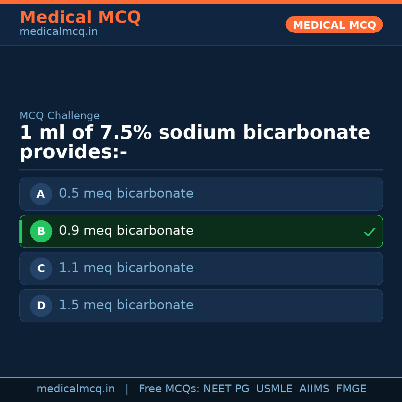The height and width of the screenshot is (402, 402).
Task: Click the green B circle icon
Action: click(x=41, y=231)
